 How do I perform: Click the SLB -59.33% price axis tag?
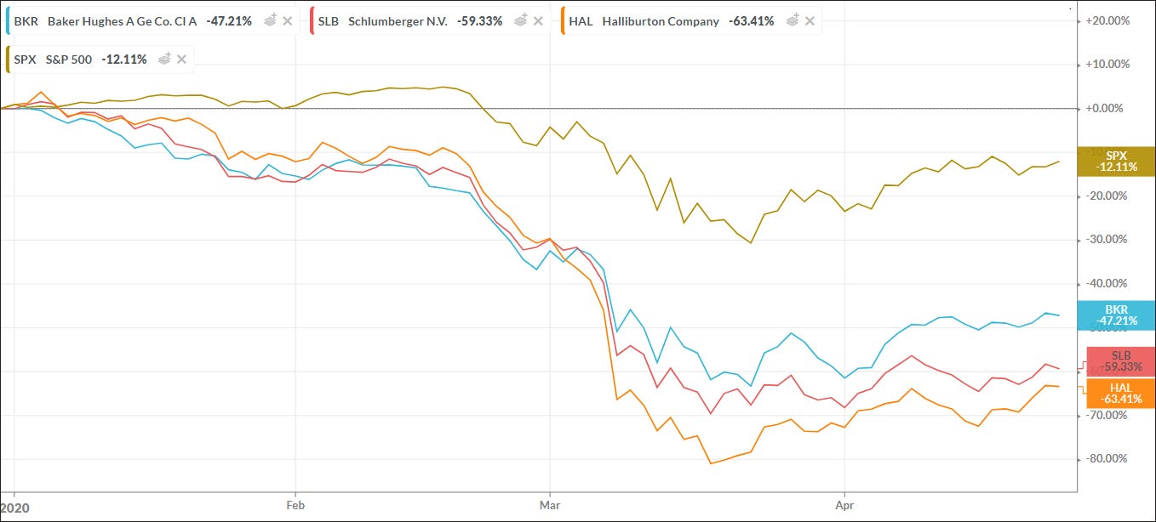tap(1120, 361)
